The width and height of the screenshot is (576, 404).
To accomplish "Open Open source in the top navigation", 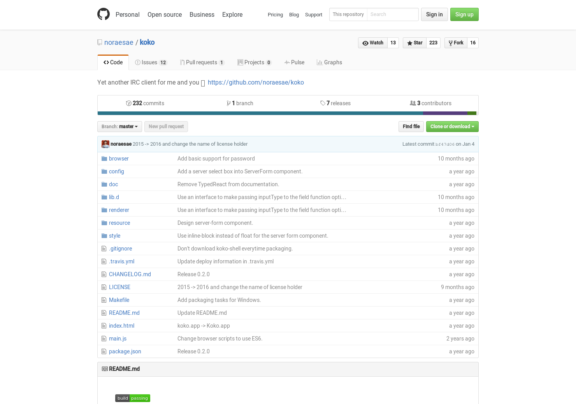I will pos(165,14).
